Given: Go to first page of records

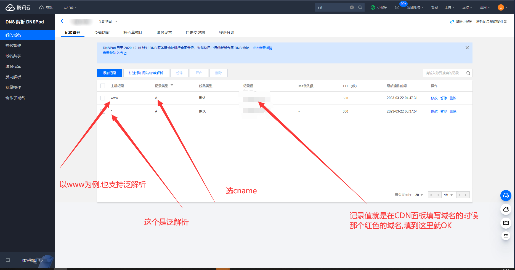Looking at the screenshot, I should [x=431, y=195].
